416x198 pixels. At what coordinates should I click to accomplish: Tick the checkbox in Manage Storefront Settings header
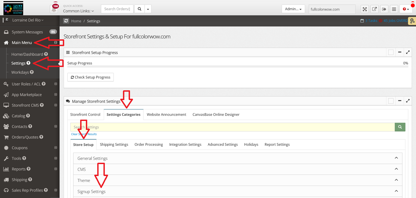click(391, 101)
